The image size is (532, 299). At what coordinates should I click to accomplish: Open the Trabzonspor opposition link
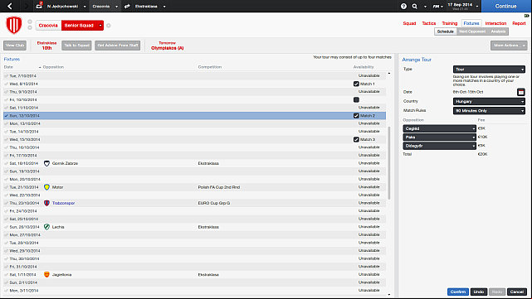coord(63,203)
